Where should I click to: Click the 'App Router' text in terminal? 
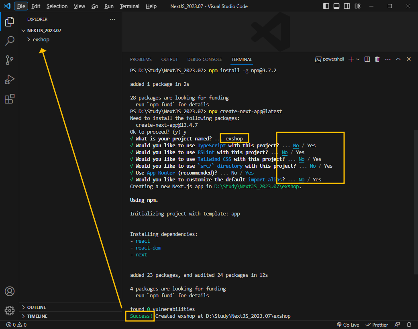[161, 173]
